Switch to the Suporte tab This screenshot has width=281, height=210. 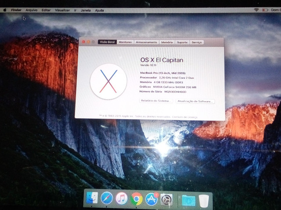(x=182, y=42)
